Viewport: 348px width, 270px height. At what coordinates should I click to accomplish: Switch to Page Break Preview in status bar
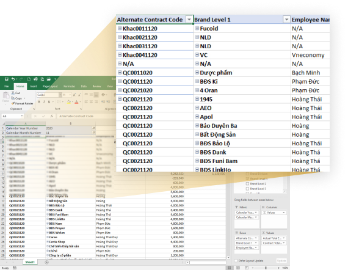247,268
